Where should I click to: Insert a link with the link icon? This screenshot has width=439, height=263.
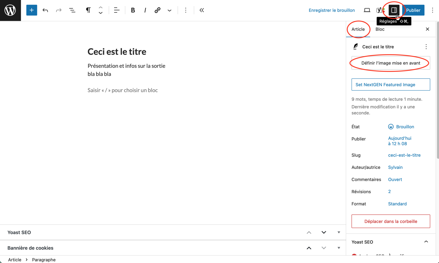(x=157, y=10)
